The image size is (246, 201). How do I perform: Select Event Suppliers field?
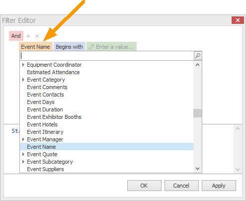[x=106, y=169]
